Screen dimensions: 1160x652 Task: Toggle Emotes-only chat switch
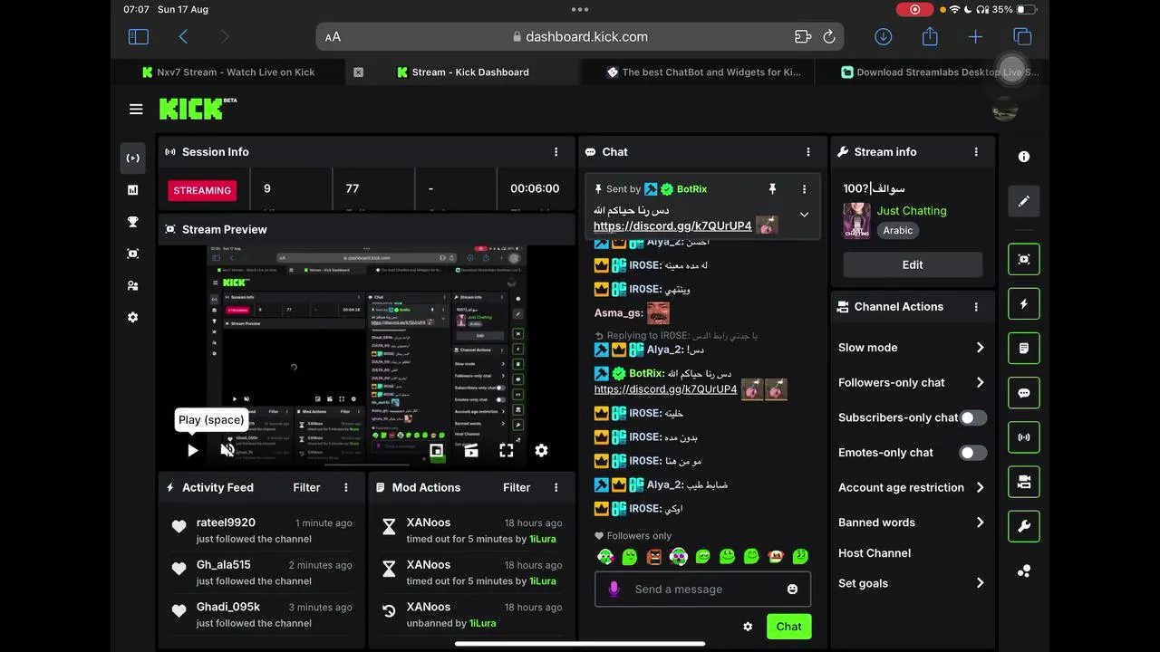[972, 453]
